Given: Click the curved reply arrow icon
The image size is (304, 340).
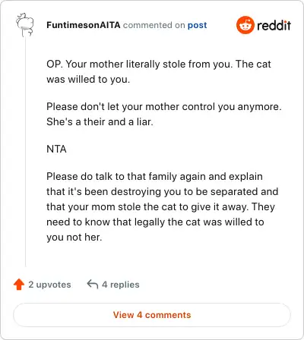Looking at the screenshot, I should coord(93,284).
